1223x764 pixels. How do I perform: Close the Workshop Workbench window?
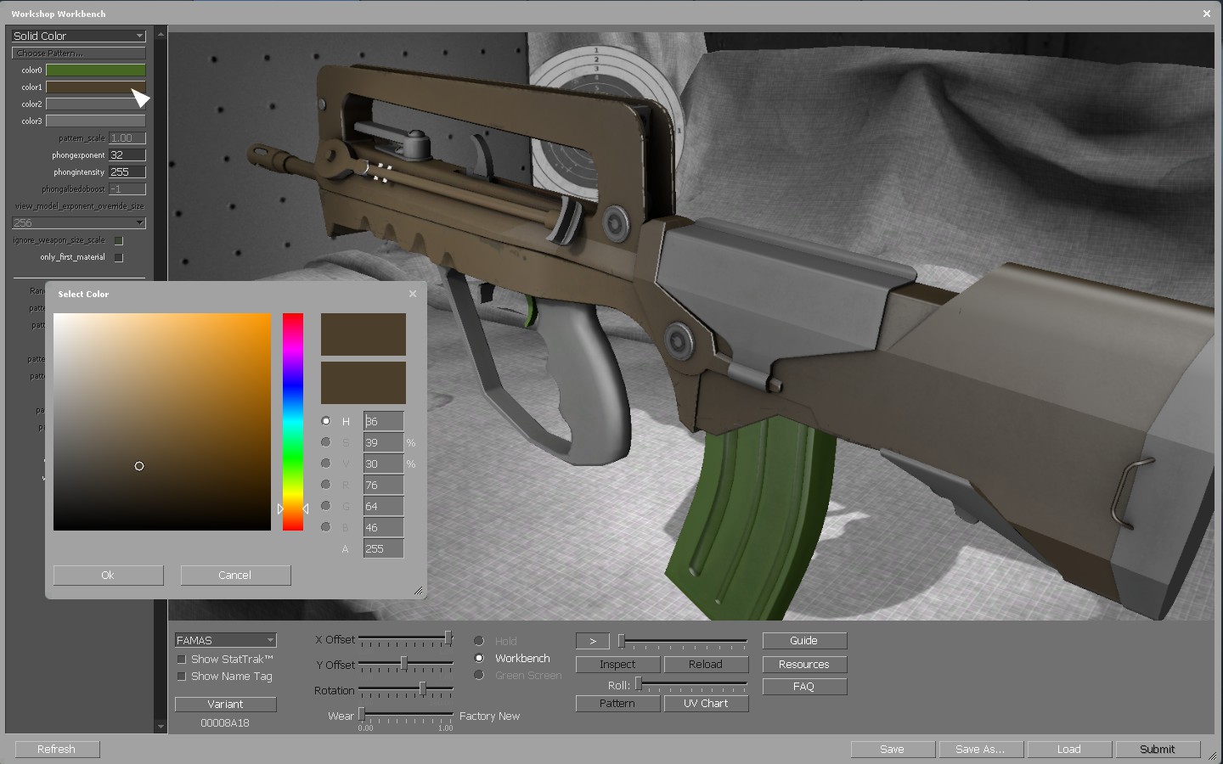(1207, 14)
